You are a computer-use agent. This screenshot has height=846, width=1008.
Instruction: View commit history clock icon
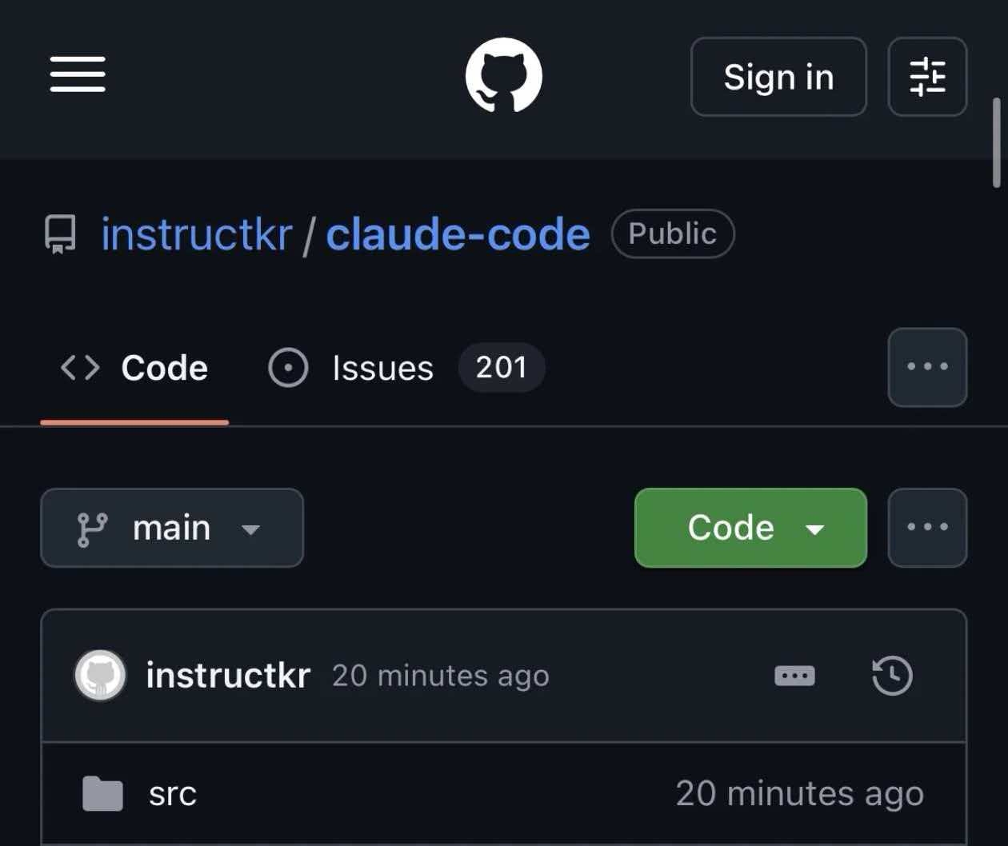(x=892, y=676)
